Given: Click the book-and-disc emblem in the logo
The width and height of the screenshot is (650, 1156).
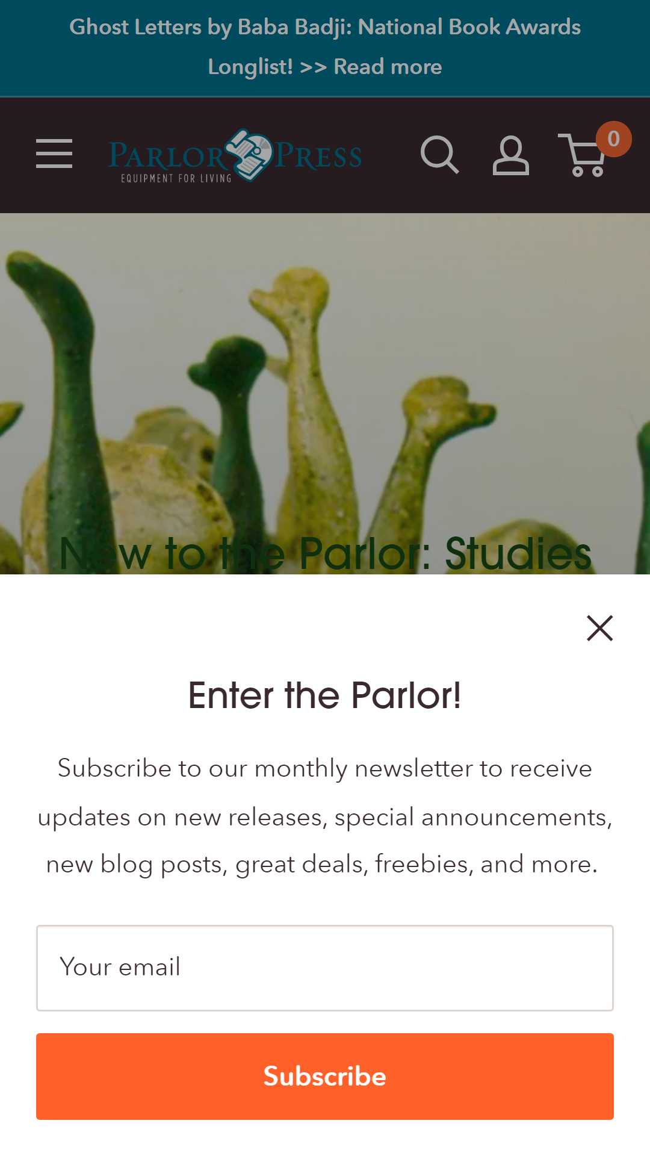Looking at the screenshot, I should [x=249, y=155].
